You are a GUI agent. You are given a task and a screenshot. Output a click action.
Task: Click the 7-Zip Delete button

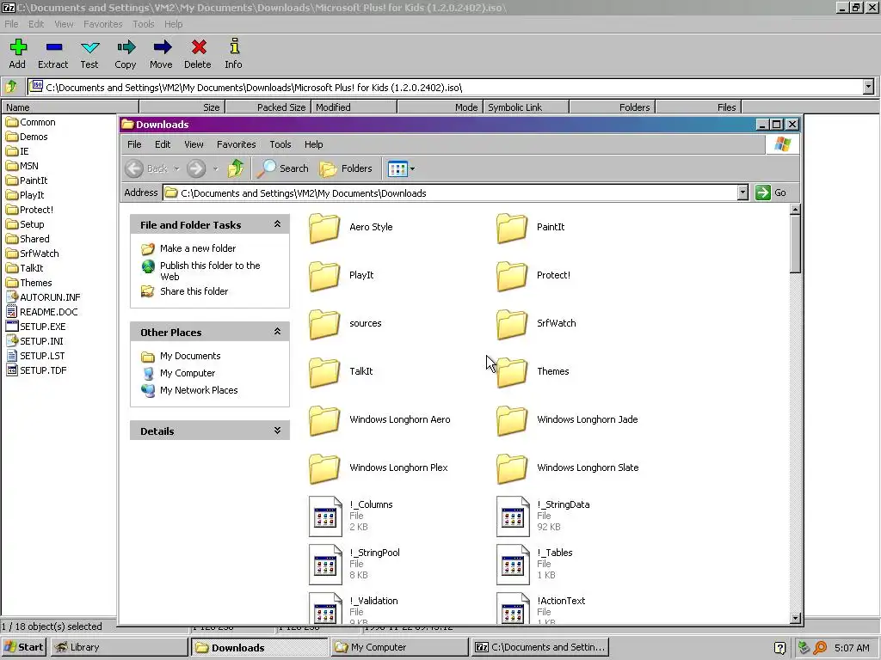(198, 54)
